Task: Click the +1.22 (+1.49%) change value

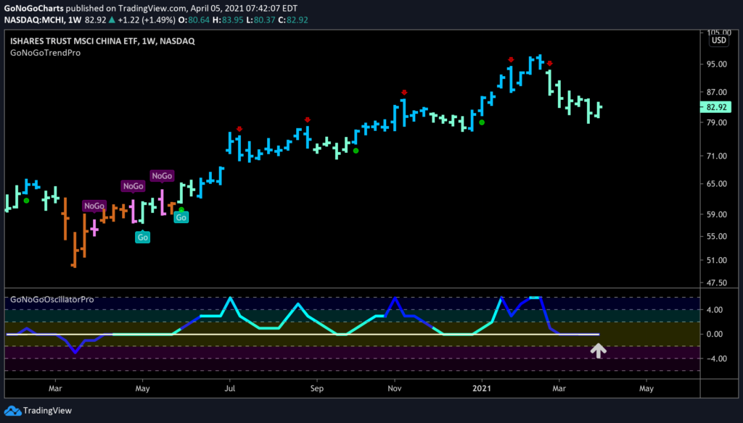Action: (x=146, y=20)
